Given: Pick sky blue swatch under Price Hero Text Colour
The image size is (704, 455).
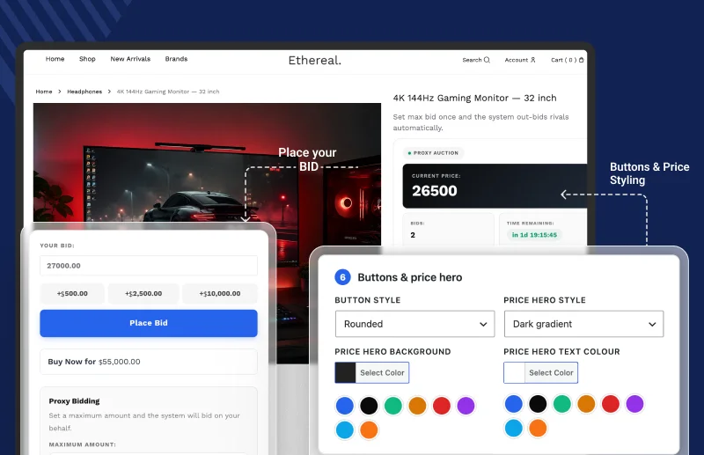Looking at the screenshot, I should [514, 428].
